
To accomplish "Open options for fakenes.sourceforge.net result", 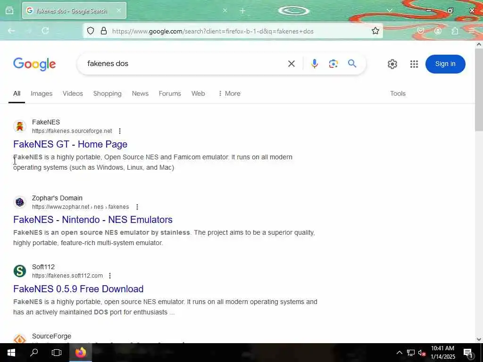I will 120,131.
